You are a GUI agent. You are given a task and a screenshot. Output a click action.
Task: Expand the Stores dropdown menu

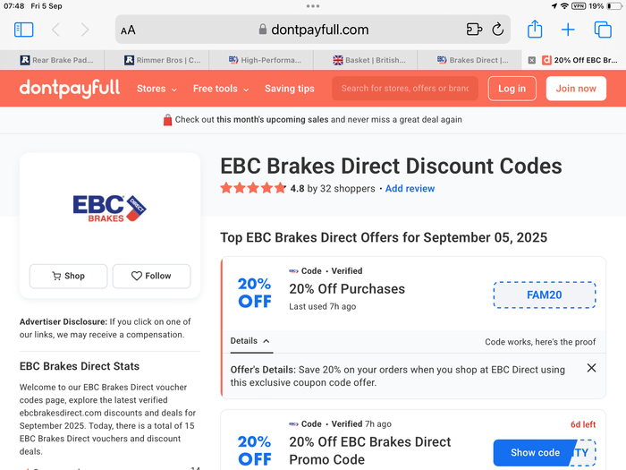[x=156, y=89]
